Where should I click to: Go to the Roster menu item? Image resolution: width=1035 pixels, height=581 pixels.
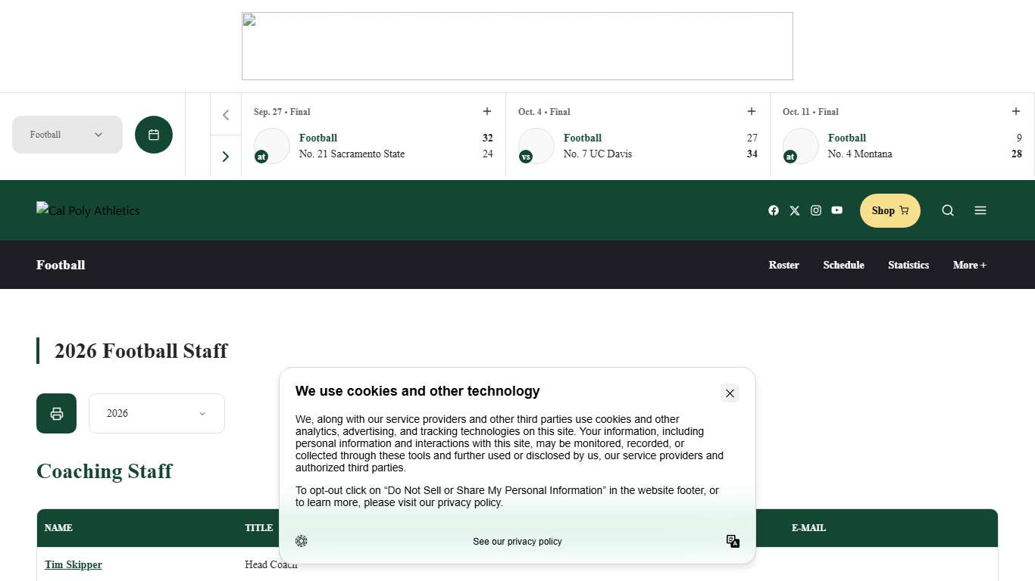tap(783, 265)
